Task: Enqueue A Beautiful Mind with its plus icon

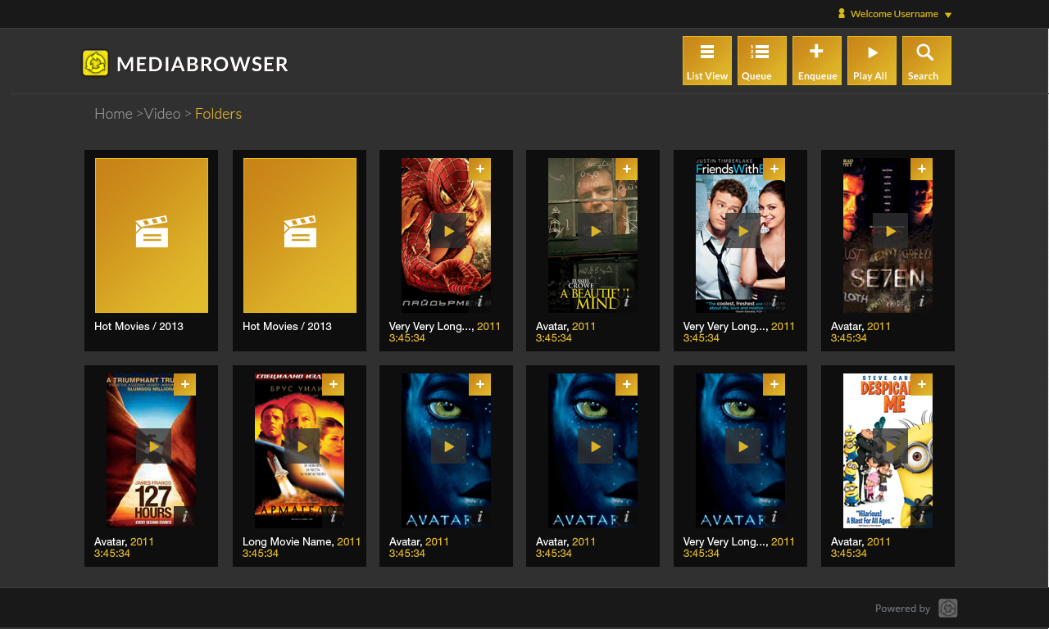Action: coord(626,170)
